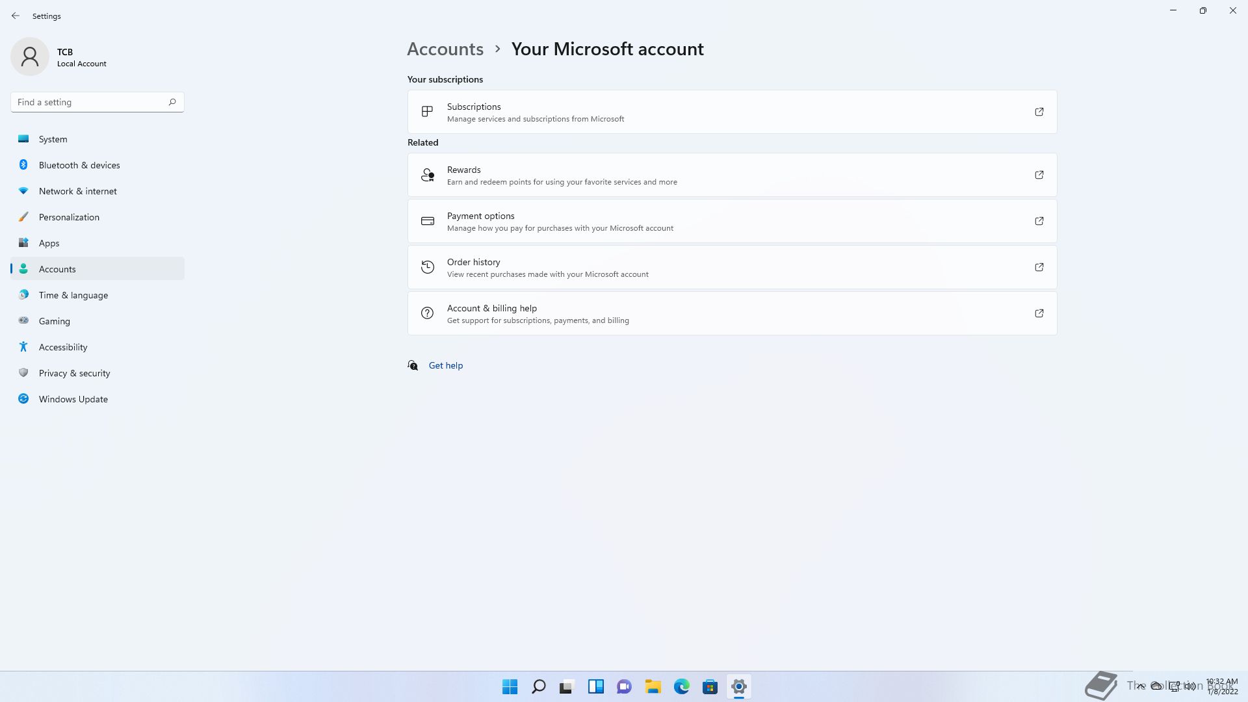Open the Account & billing help card

click(x=732, y=313)
